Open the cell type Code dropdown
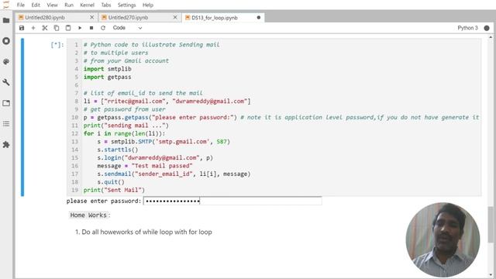496x279 pixels. [x=127, y=28]
